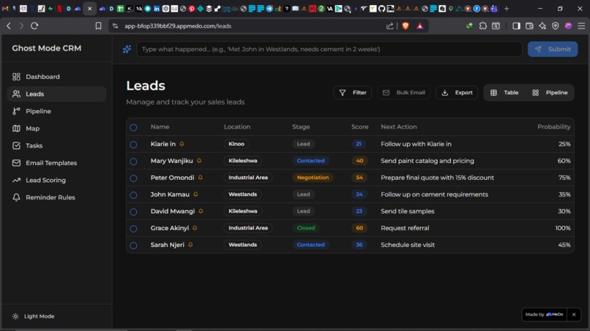Click the Bulk Email button
The height and width of the screenshot is (331, 590).
pos(404,93)
